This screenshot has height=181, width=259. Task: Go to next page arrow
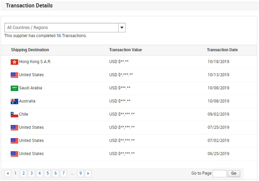88,173
